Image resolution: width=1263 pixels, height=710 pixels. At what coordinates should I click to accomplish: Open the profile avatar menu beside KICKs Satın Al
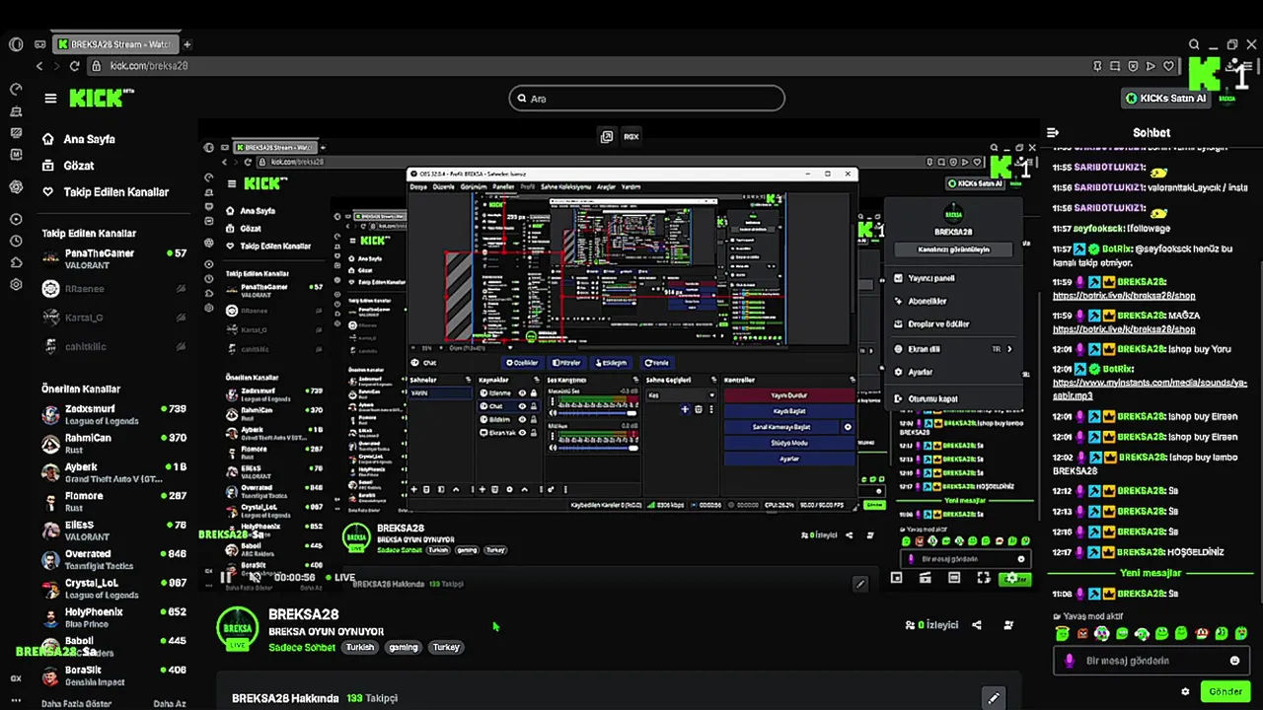point(1227,98)
